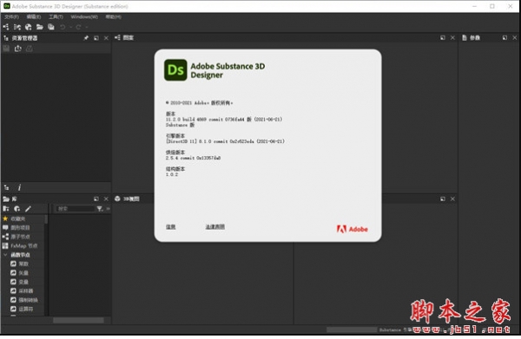Click the undo arrow in the toolbar
Viewport: 521px width, 339px height.
coord(63,27)
